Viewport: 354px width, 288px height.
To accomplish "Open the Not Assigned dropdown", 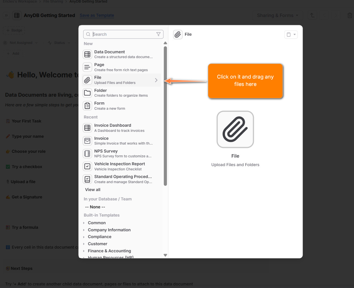I will [x=20, y=43].
